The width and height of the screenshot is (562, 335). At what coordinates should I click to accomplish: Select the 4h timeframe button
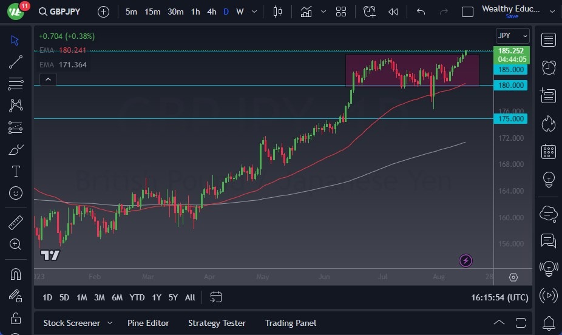point(211,12)
